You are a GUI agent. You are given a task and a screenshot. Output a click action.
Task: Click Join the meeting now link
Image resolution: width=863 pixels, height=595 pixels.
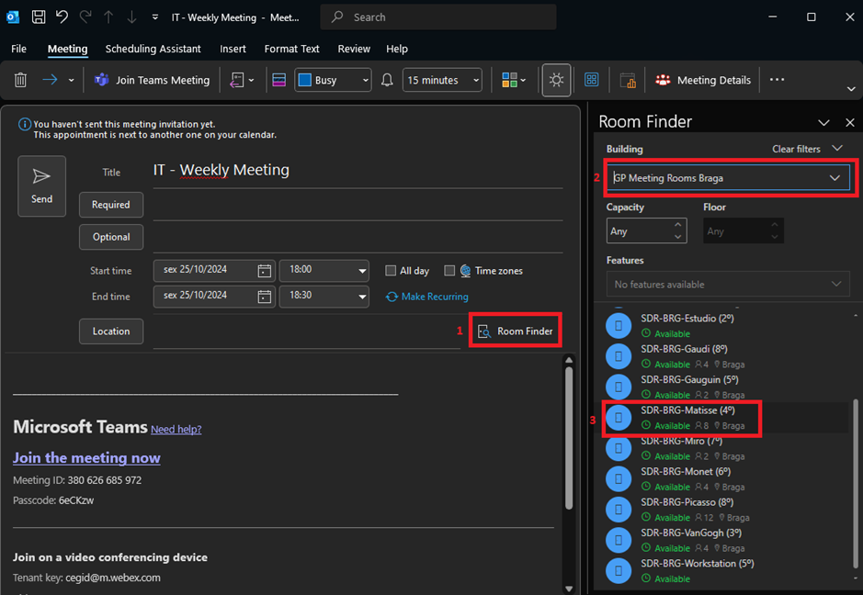[87, 458]
